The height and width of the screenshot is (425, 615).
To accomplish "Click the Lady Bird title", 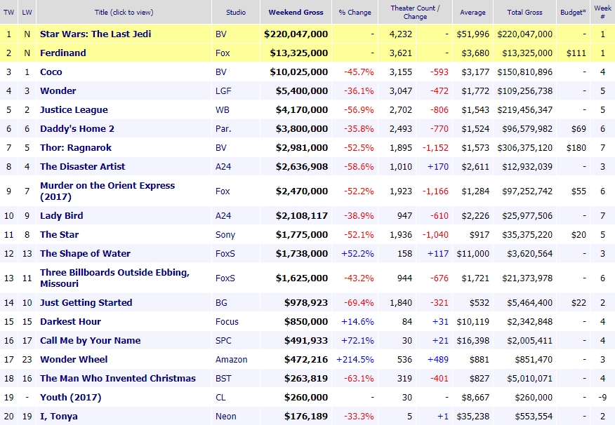I will 62,216.
